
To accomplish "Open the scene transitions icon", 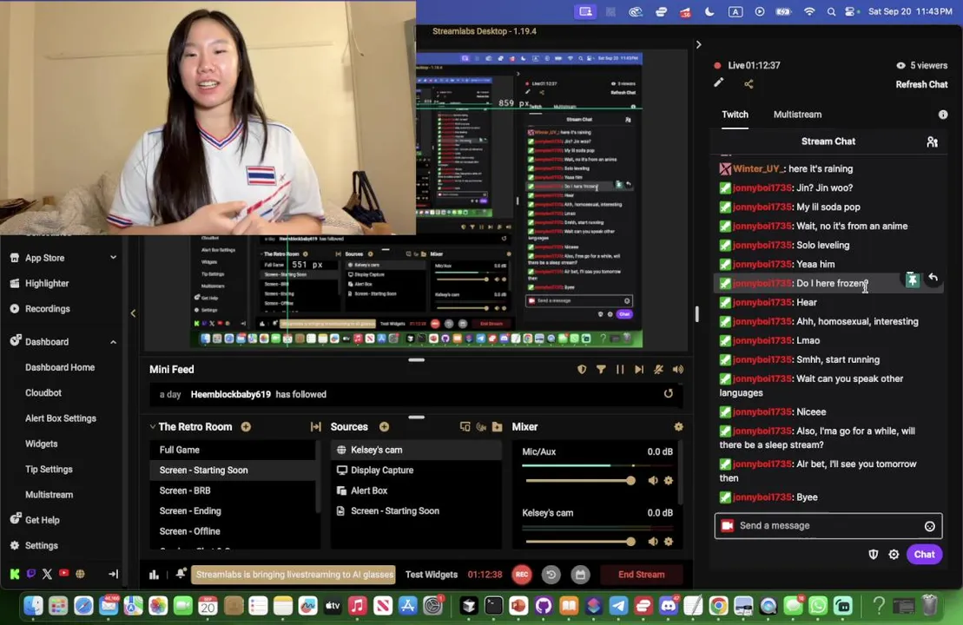I will pos(316,427).
